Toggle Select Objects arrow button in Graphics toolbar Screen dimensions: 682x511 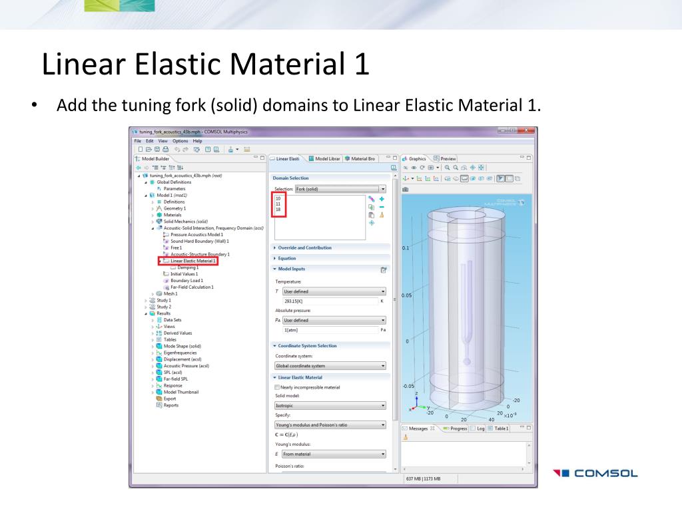click(501, 178)
